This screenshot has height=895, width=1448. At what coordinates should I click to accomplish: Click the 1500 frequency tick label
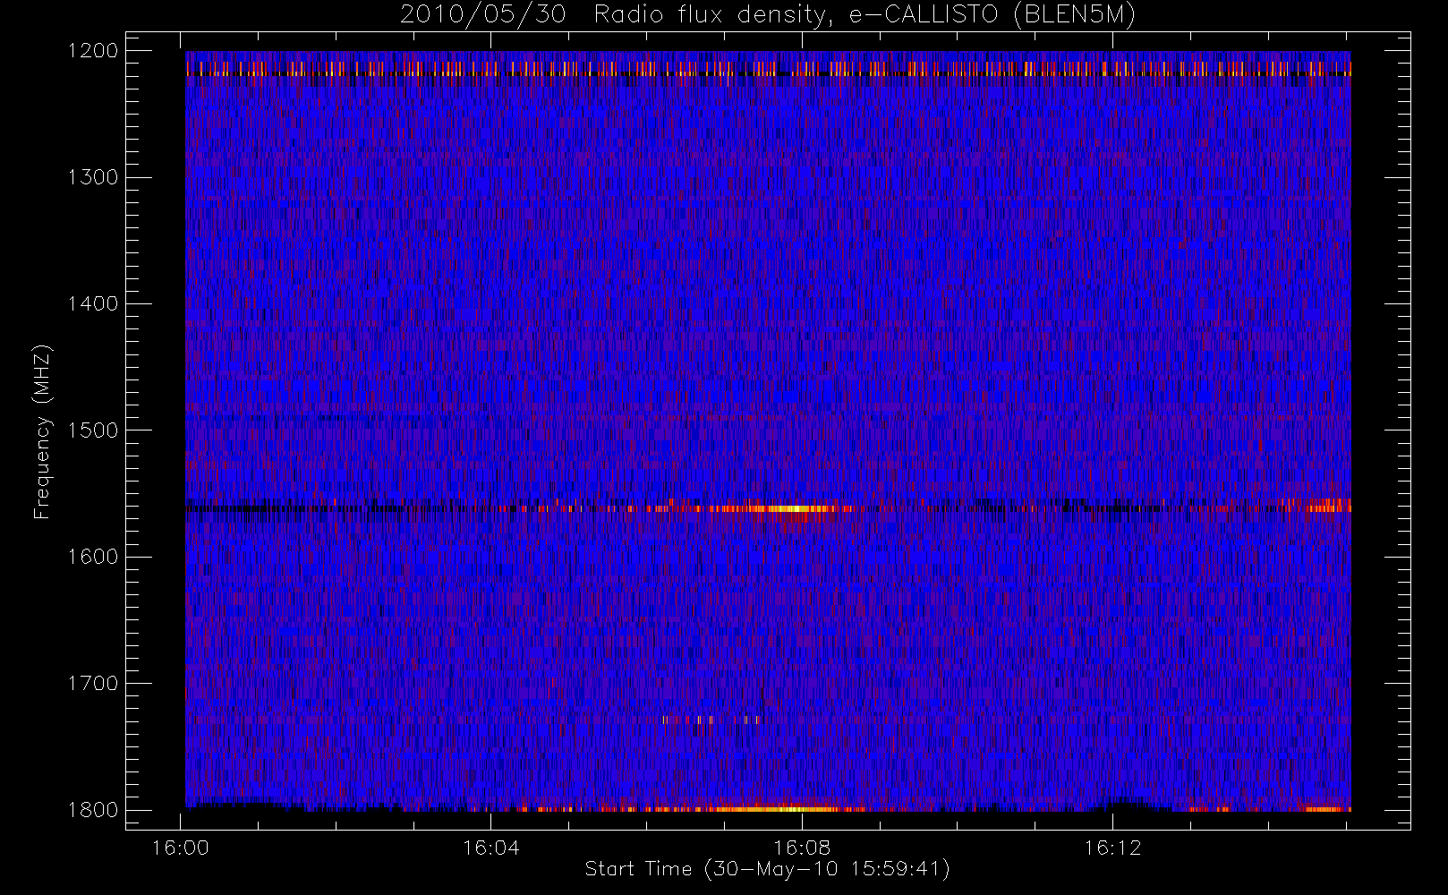tap(93, 430)
